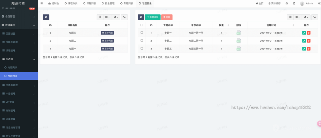Switch to 课程列表 tab
Viewport: 321px width, 138px height.
coord(89,3)
